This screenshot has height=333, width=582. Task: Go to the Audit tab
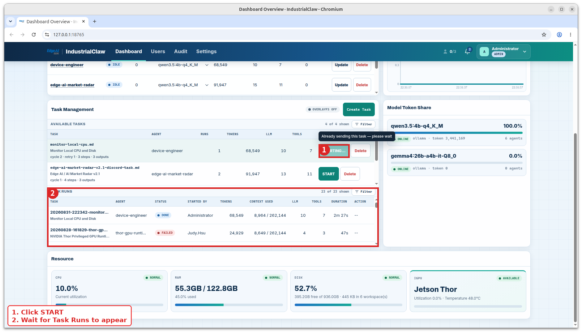coord(181,51)
